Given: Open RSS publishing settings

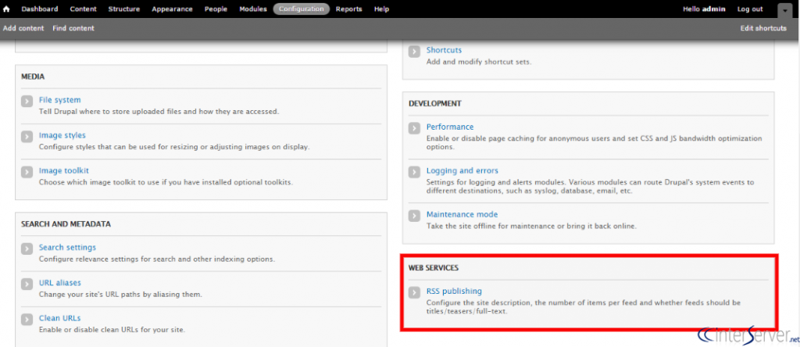Looking at the screenshot, I should [x=454, y=291].
